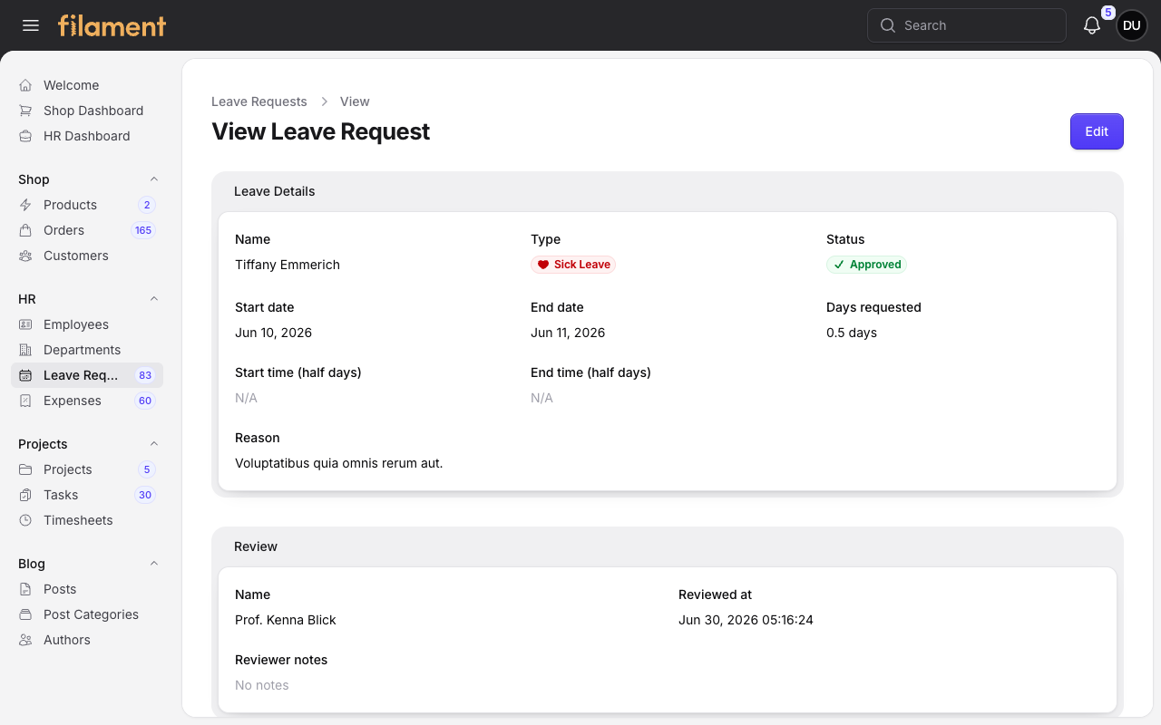The height and width of the screenshot is (725, 1161).
Task: Click the Approved status badge
Action: (866, 265)
